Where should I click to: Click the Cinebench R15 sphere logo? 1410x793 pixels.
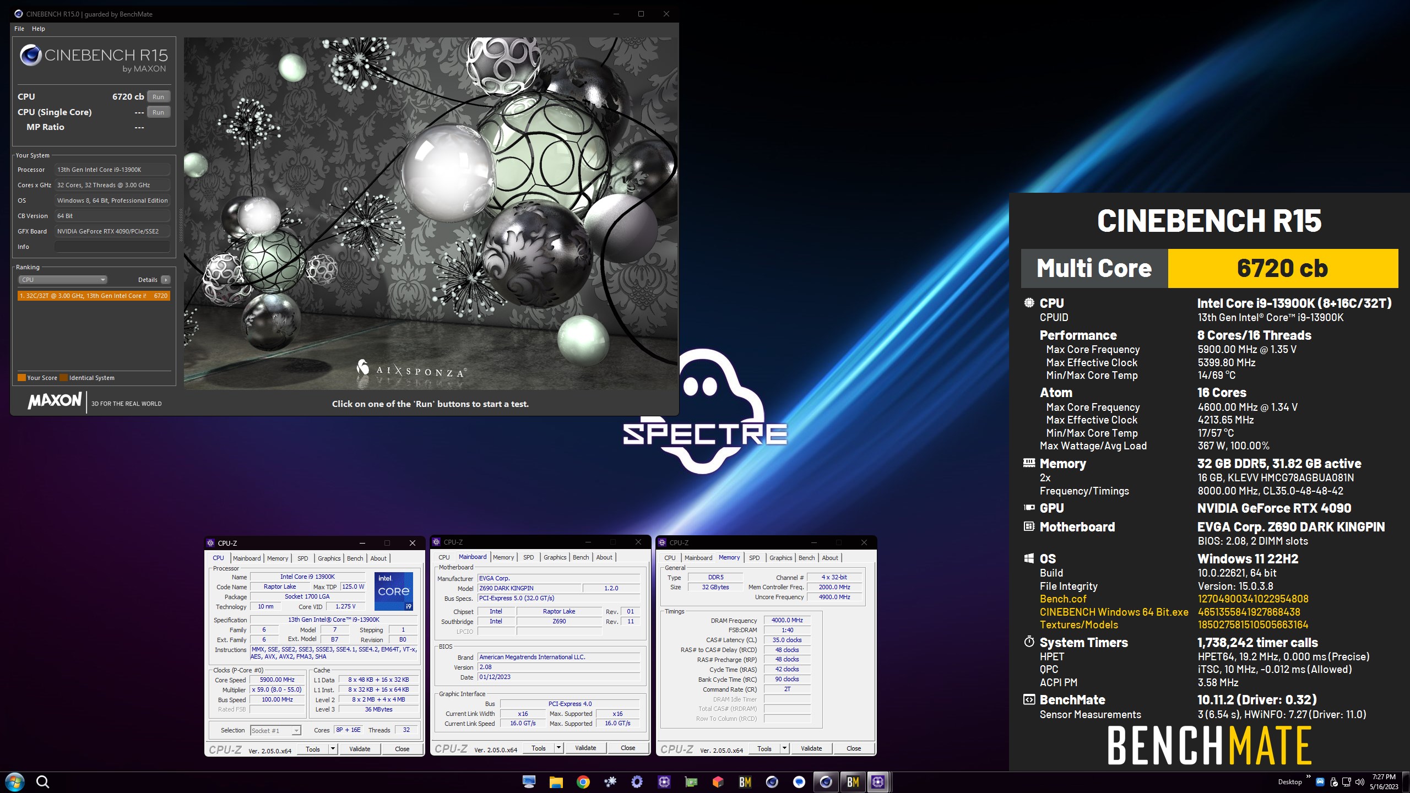pyautogui.click(x=31, y=56)
